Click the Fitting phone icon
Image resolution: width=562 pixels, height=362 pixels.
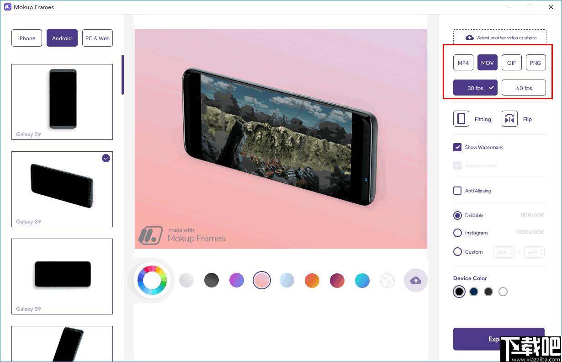point(461,119)
